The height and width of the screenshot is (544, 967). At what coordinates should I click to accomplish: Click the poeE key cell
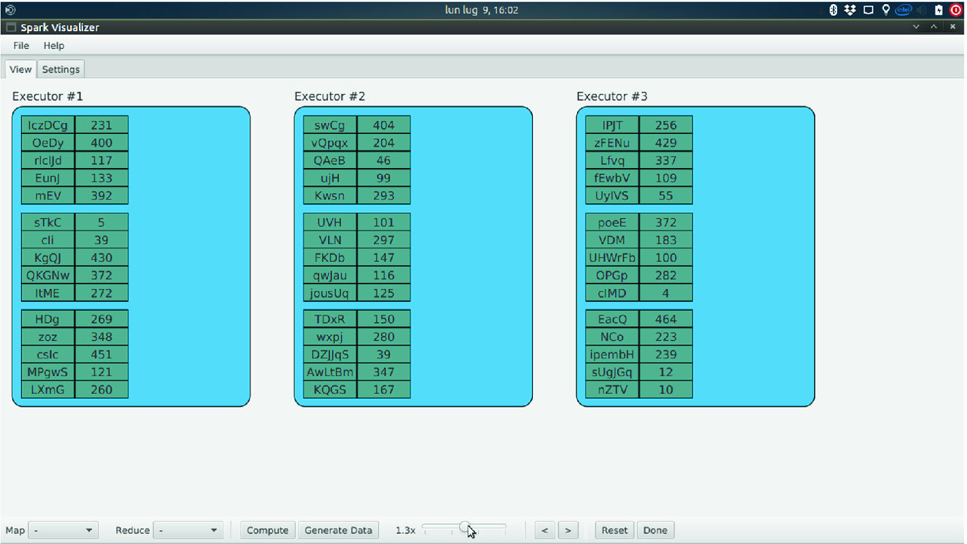pos(612,222)
